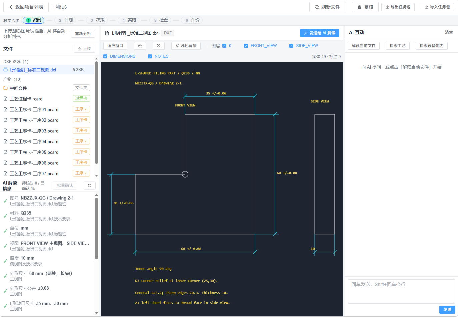The height and width of the screenshot is (318, 458).
Task: Click the file icon before 工艺过程卡.rcard
Action: point(5,99)
